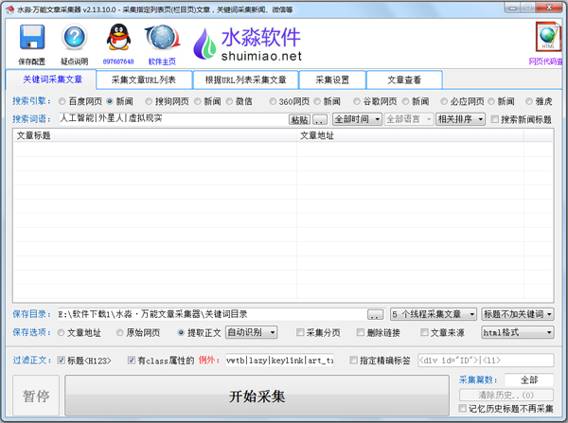Click the 例外 exception classes field
Screen dimensions: 568x423
click(x=279, y=361)
